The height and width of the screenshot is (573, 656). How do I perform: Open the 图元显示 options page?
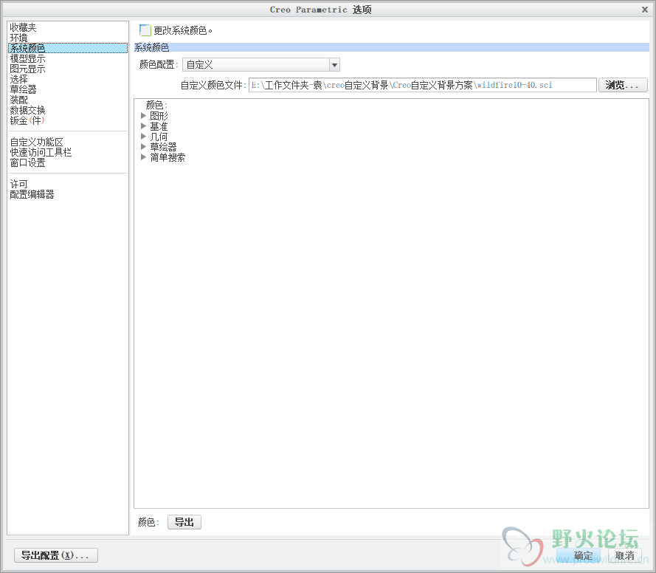click(27, 69)
